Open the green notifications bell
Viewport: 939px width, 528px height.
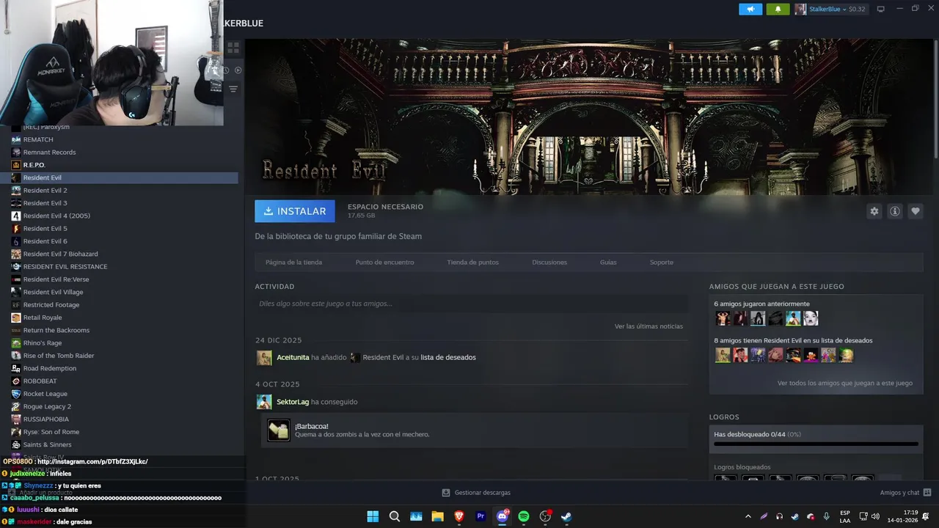[x=778, y=9]
